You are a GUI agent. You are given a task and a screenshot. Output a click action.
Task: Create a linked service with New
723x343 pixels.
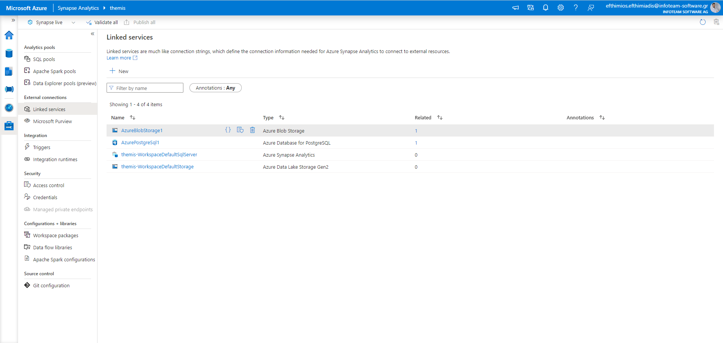[119, 71]
